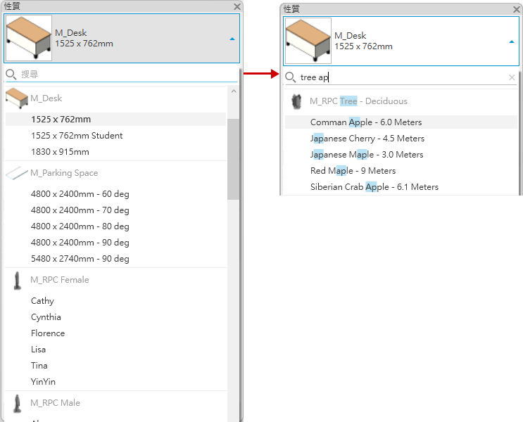Click the left search input field
523x422 pixels.
tap(122, 74)
